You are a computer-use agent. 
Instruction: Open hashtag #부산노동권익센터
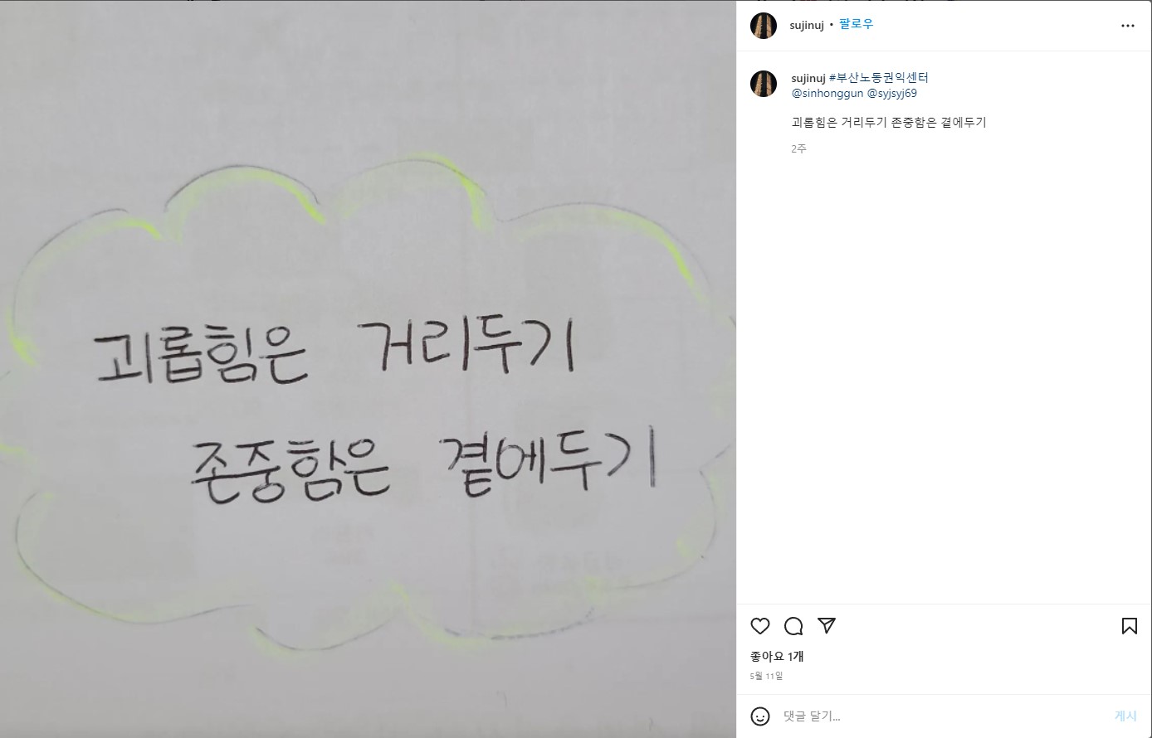coord(879,78)
